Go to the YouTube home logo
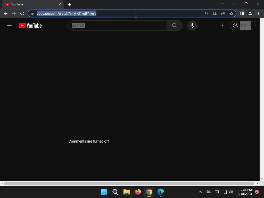Image resolution: width=264 pixels, height=198 pixels. click(30, 26)
